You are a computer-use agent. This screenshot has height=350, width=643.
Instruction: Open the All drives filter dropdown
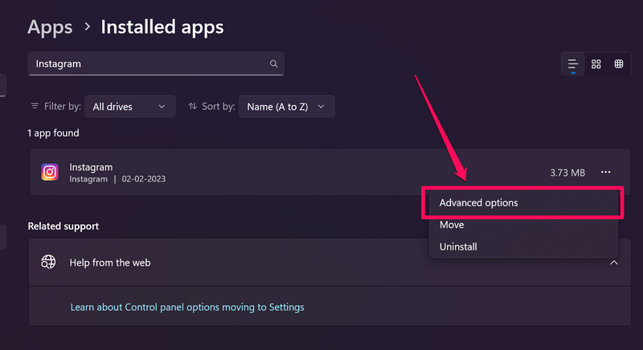coord(129,106)
